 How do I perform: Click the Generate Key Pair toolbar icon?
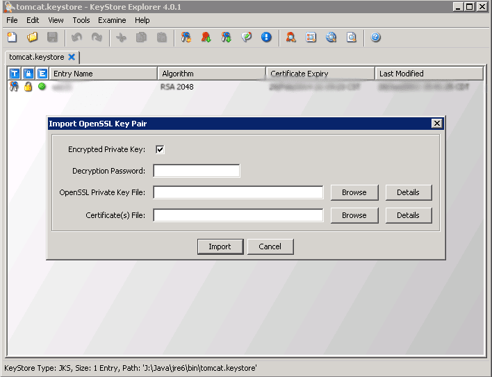186,37
